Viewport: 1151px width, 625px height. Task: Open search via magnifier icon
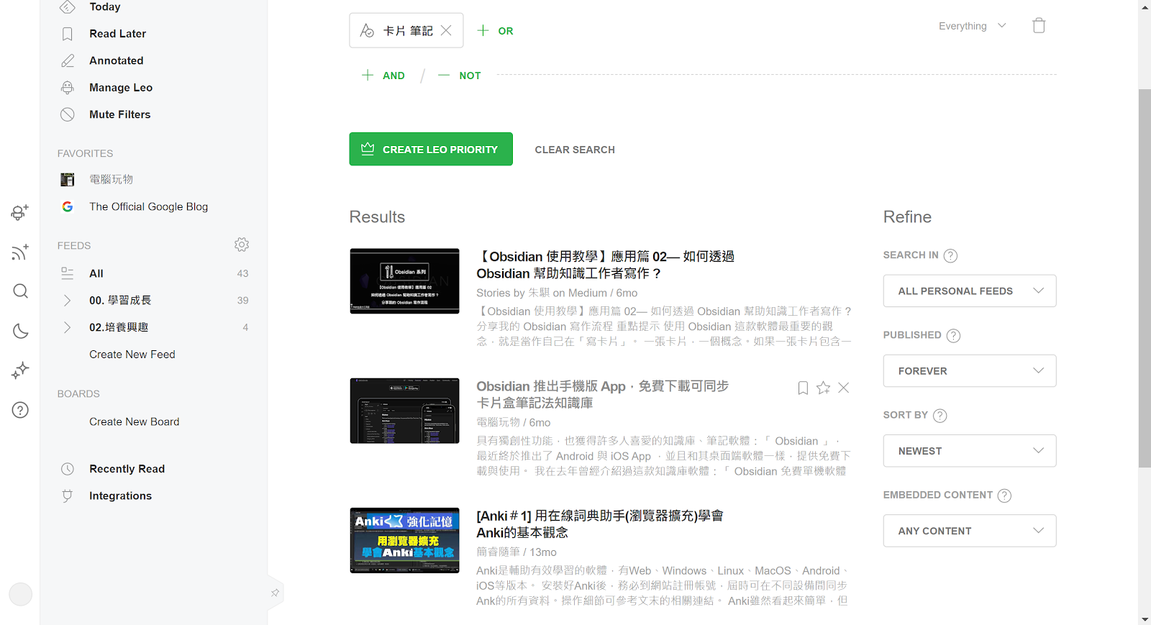(x=20, y=291)
